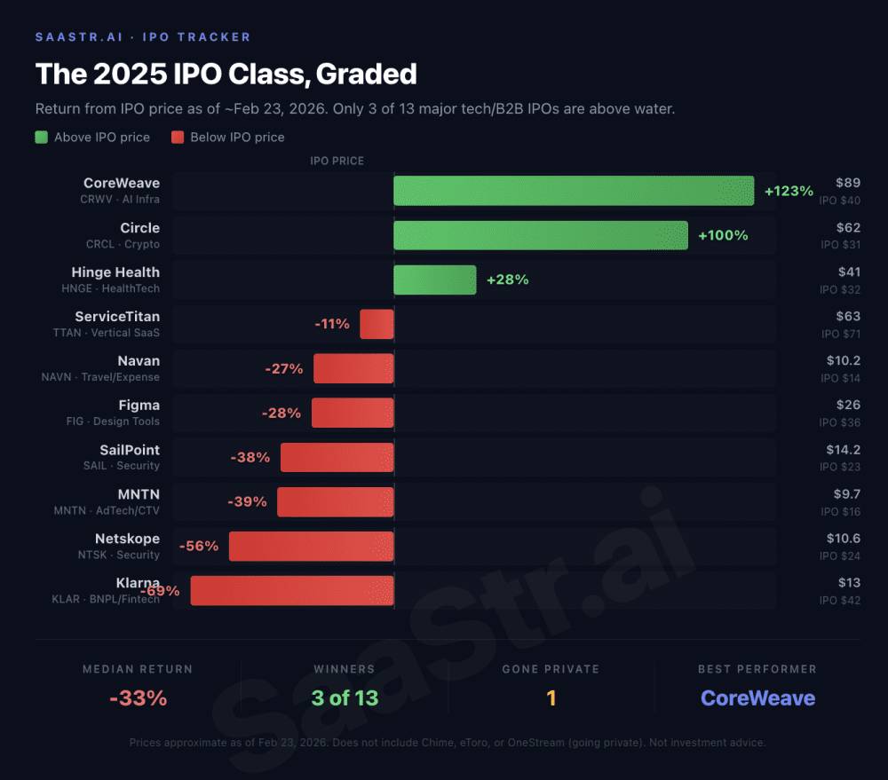888x780 pixels.
Task: Click the Figma -28% bar
Action: (x=353, y=413)
